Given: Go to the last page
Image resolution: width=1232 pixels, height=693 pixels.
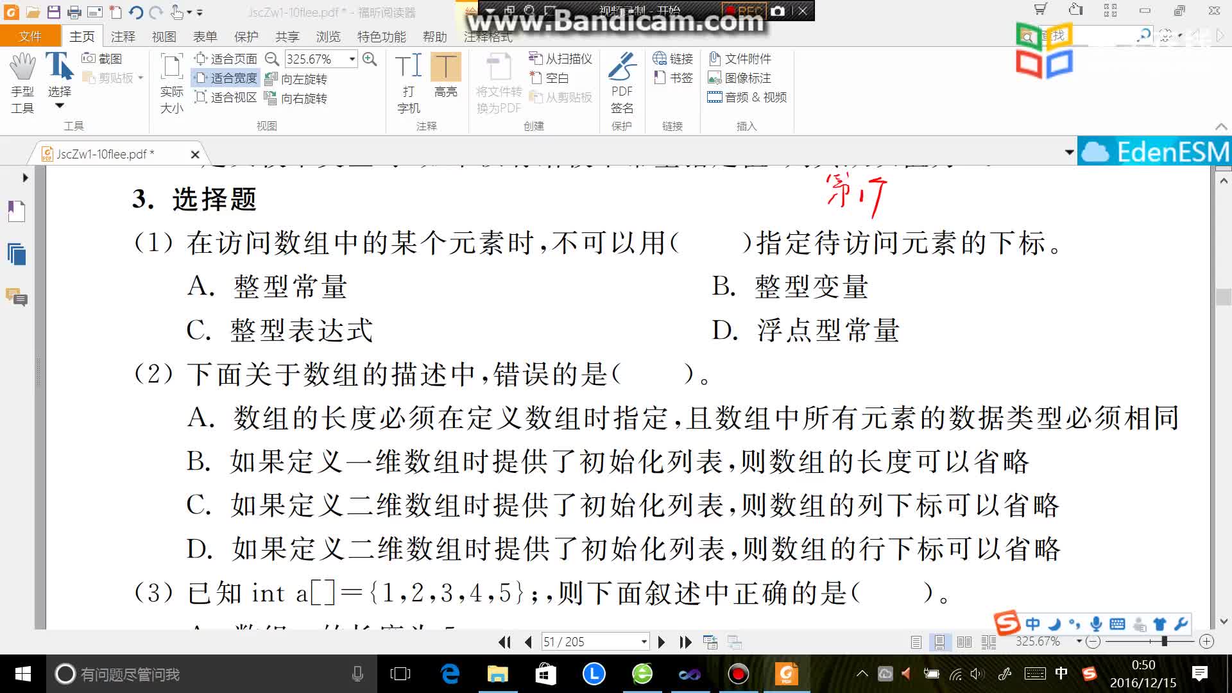Looking at the screenshot, I should pos(685,642).
